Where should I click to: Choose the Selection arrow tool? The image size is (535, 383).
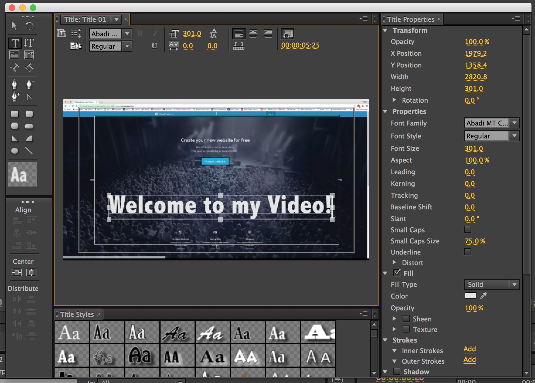(14, 26)
